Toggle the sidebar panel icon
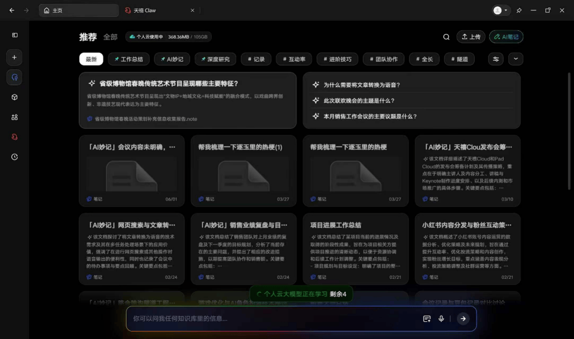Screen dimensions: 574x339 click(x=15, y=35)
